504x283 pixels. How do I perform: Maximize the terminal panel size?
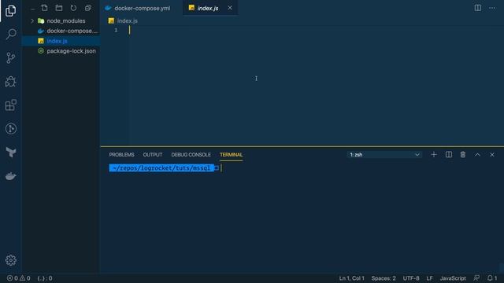(477, 155)
